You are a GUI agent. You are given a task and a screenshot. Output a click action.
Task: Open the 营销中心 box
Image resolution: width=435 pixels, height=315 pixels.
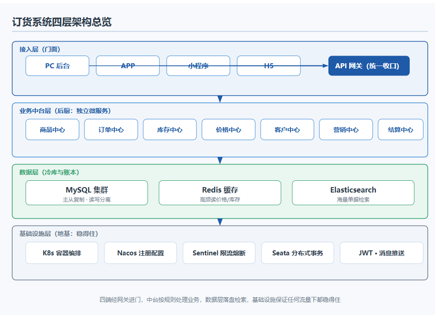(346, 130)
